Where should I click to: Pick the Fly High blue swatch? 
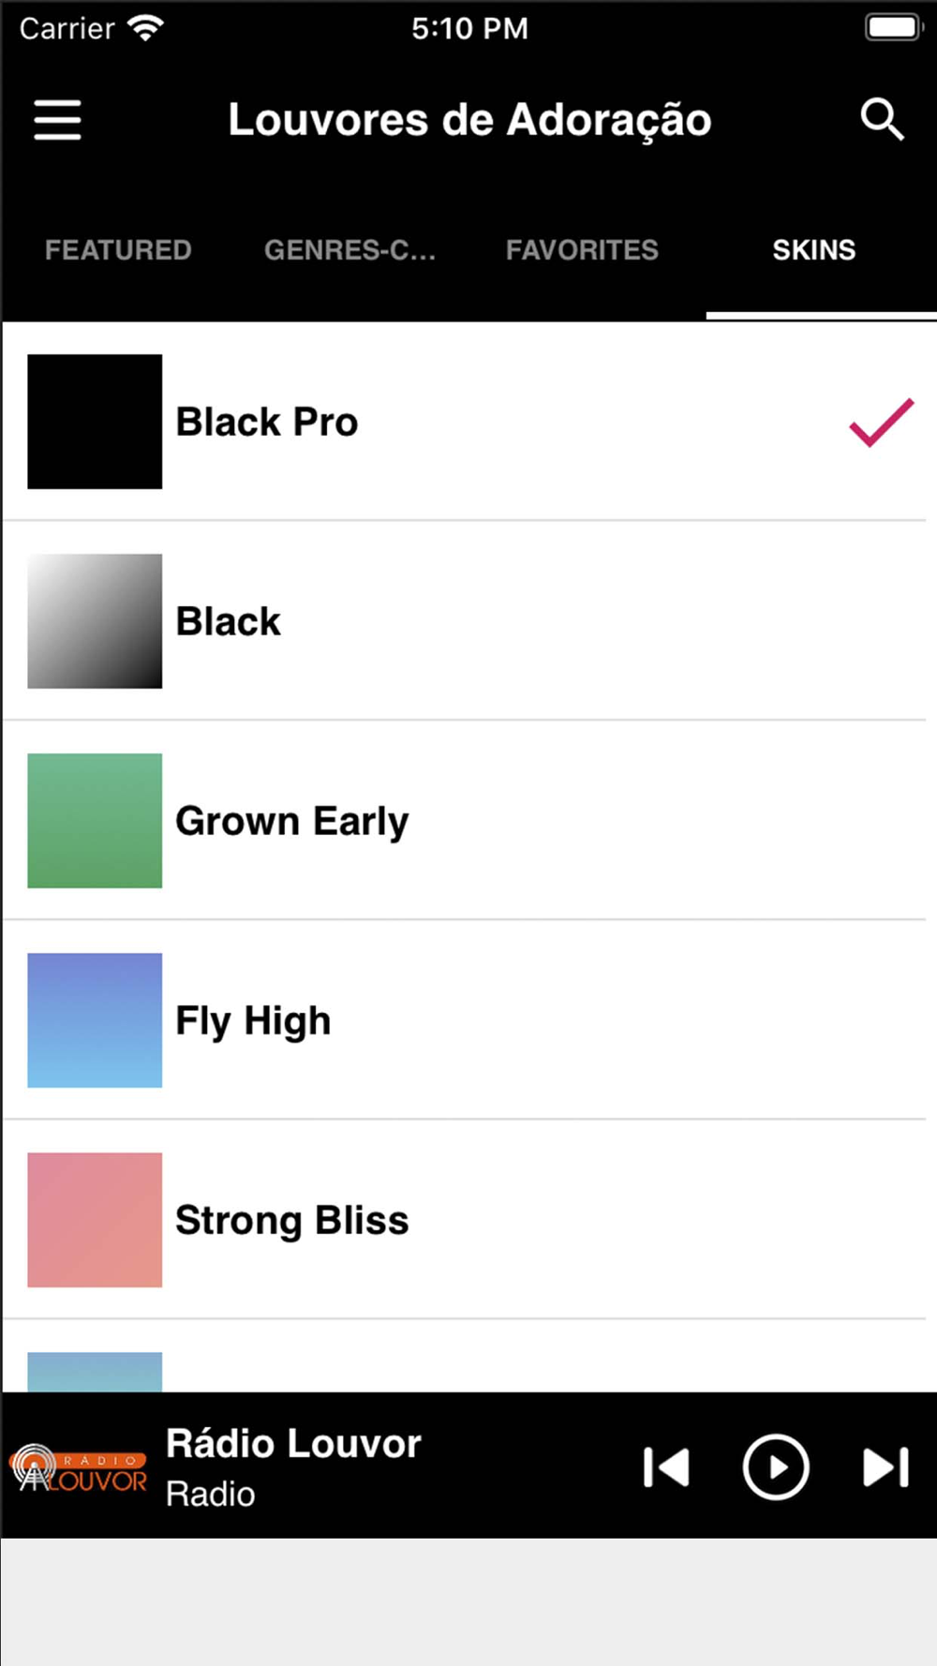95,1020
